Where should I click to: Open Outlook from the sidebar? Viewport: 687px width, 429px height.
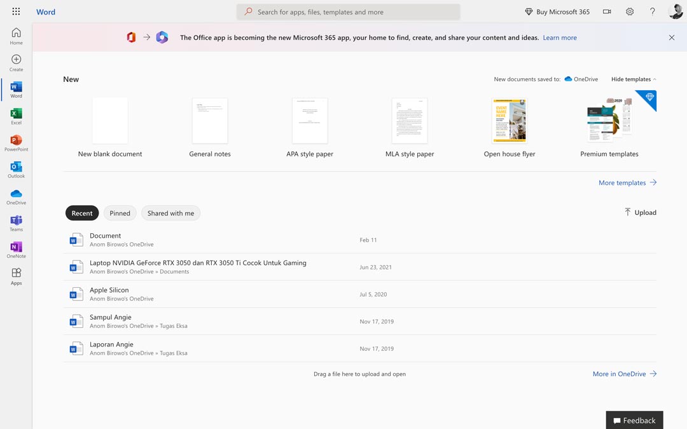click(x=16, y=170)
